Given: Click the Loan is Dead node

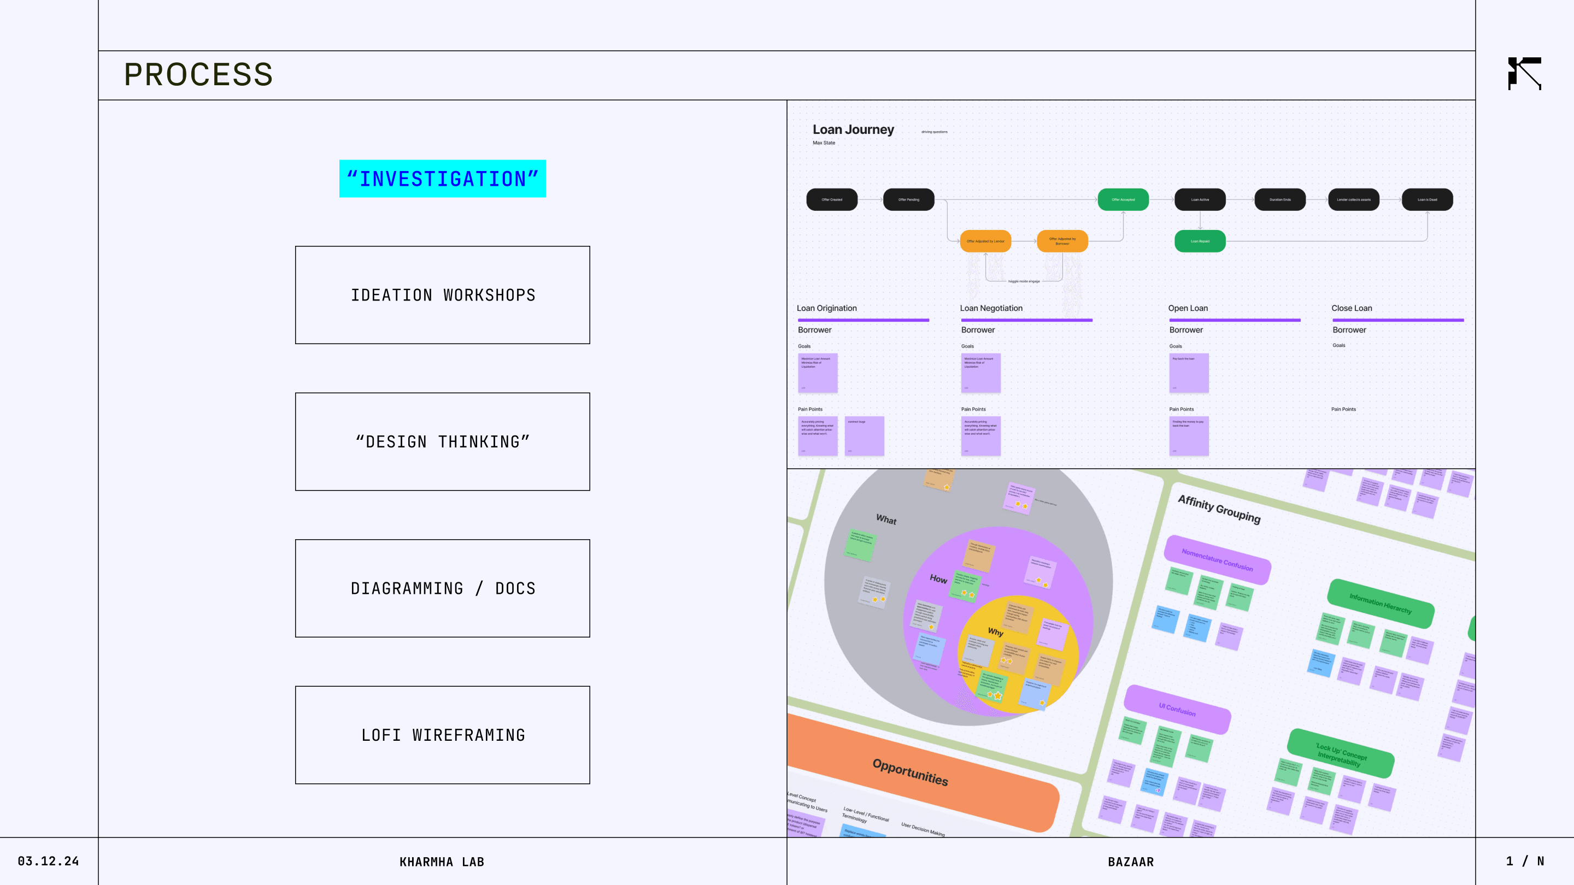Looking at the screenshot, I should click(1427, 200).
